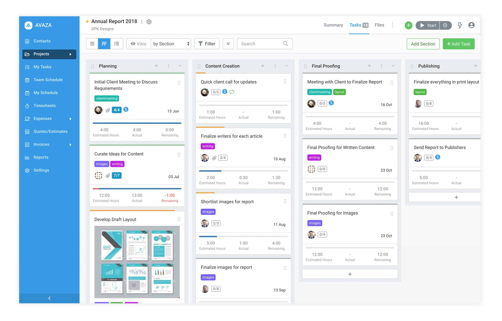Click the Search input field

click(261, 44)
